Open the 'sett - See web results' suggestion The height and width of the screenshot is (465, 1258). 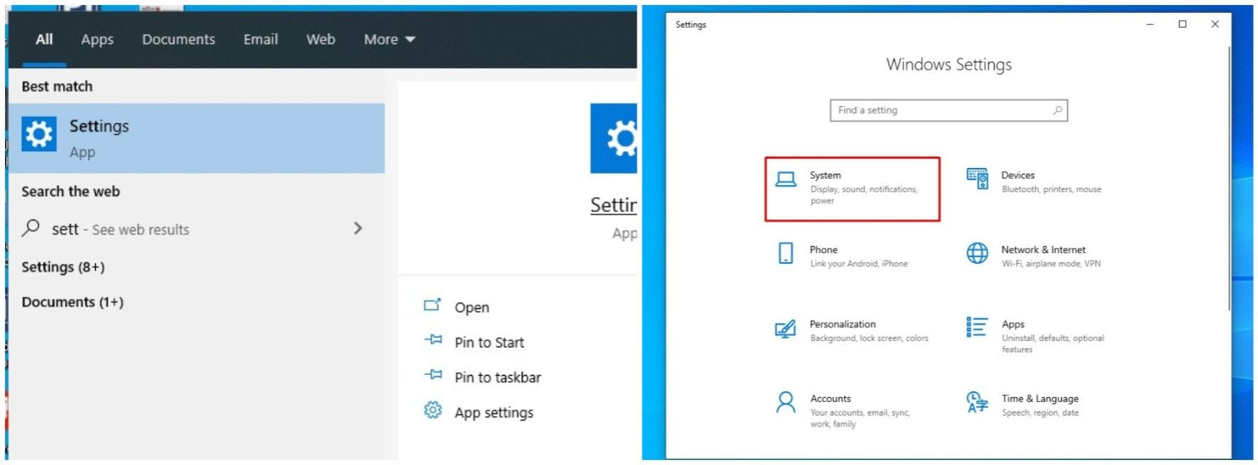tap(197, 228)
